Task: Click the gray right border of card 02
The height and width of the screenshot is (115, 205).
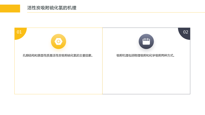Action: 190,67
